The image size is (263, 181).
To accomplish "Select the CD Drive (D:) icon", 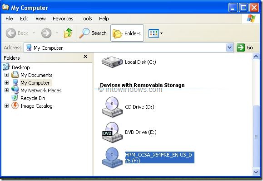I will click(112, 107).
